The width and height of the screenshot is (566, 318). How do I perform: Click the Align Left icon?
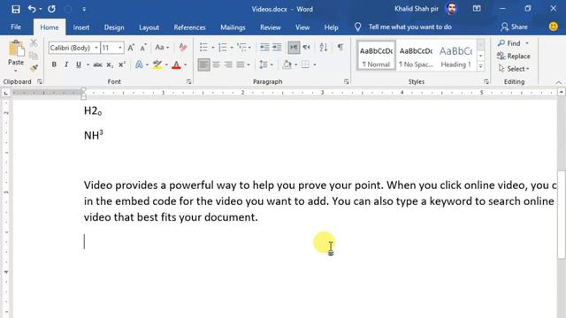tap(204, 64)
